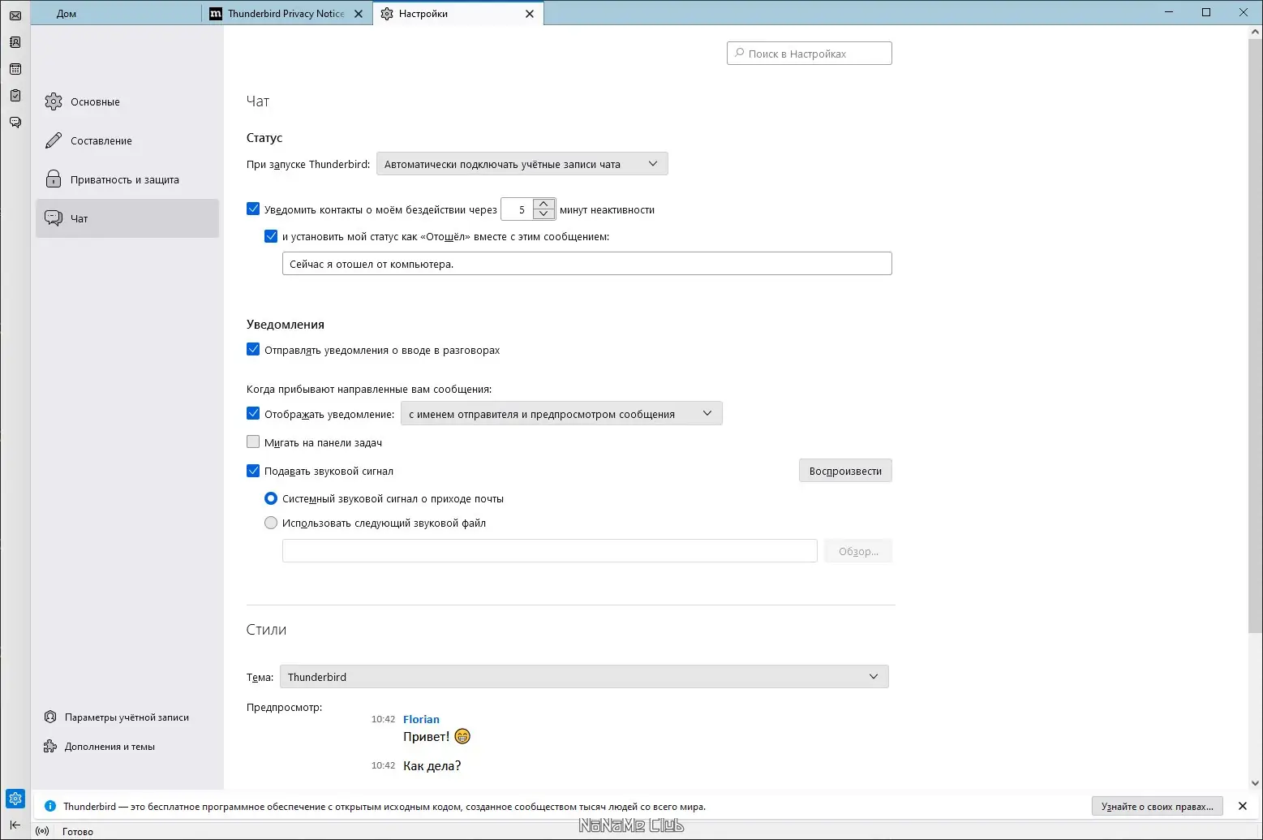Switch to the Дом tab
The image size is (1263, 840).
click(116, 14)
